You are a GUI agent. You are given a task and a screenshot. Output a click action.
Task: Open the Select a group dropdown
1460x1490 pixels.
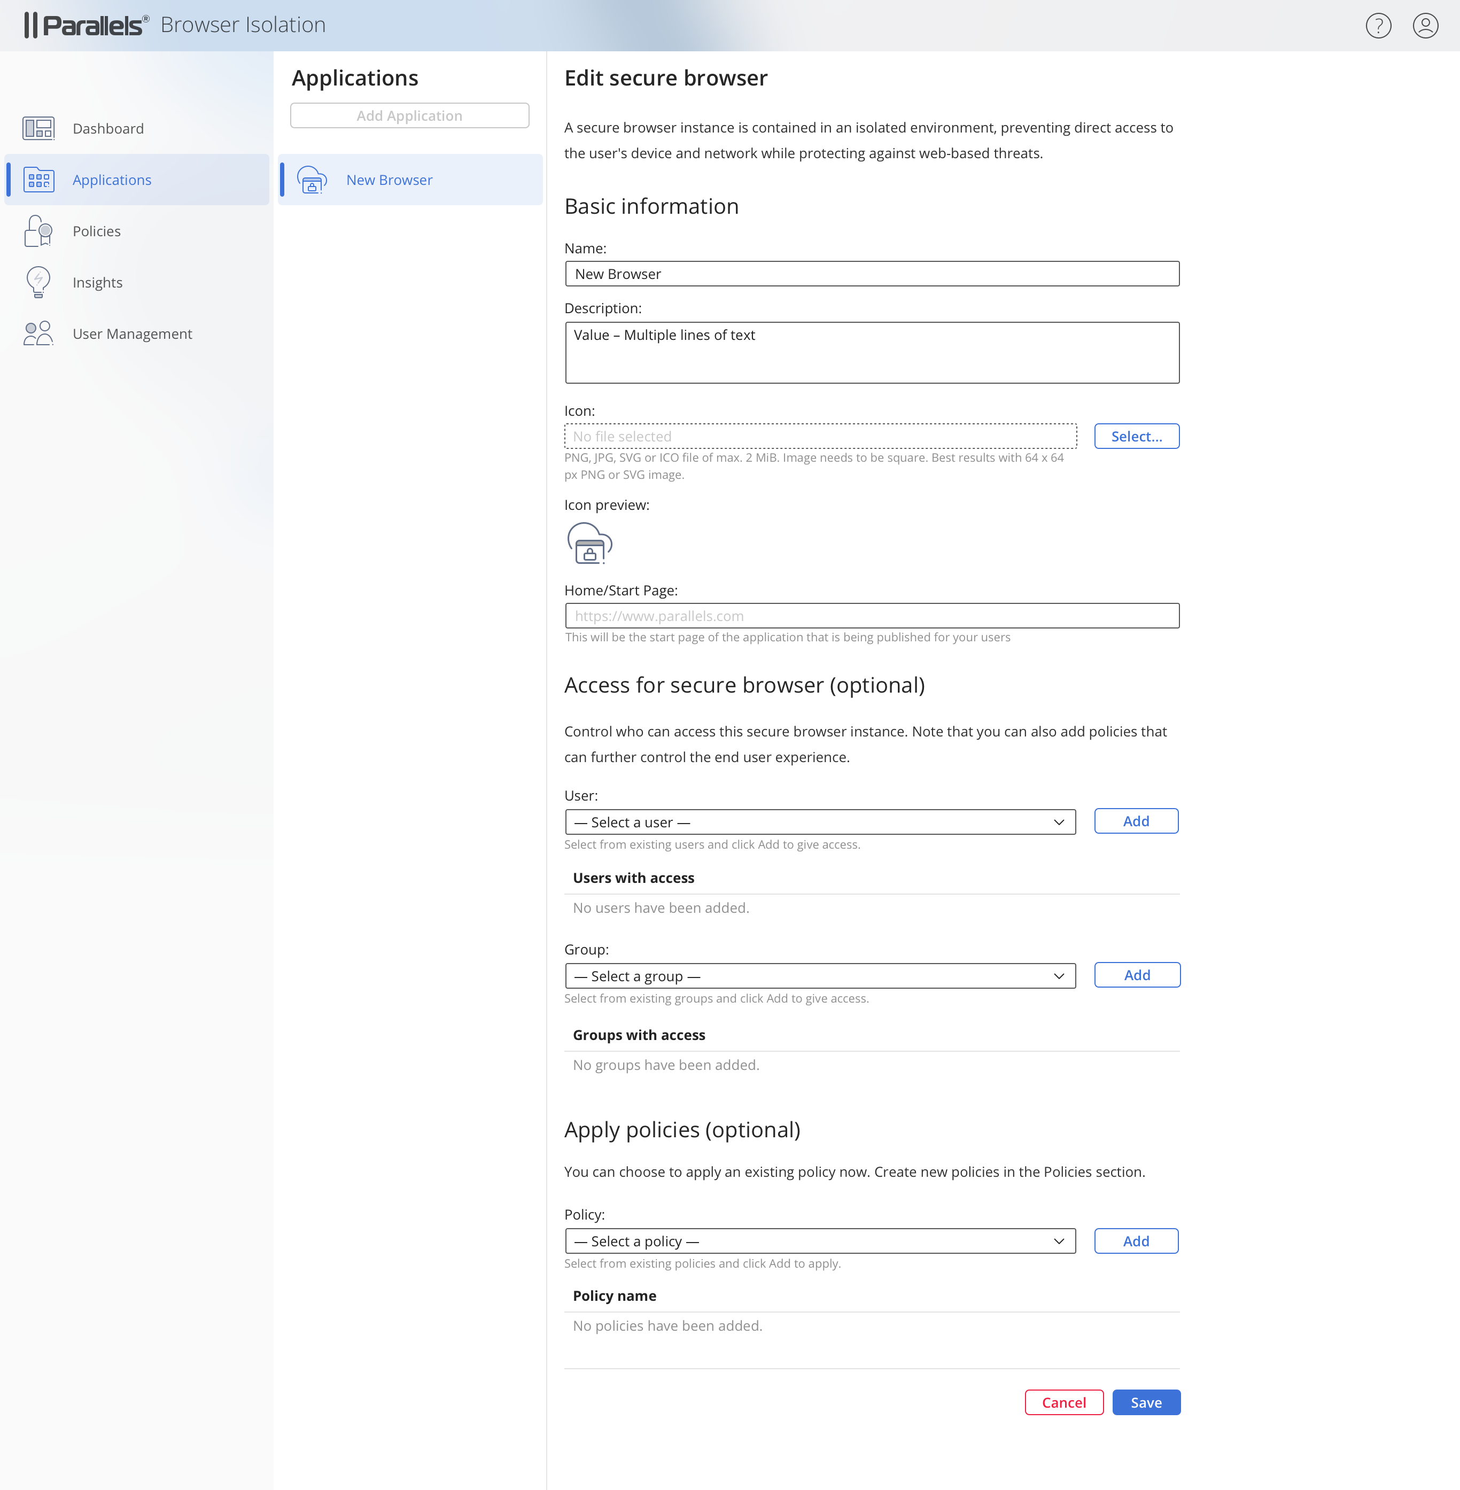820,976
